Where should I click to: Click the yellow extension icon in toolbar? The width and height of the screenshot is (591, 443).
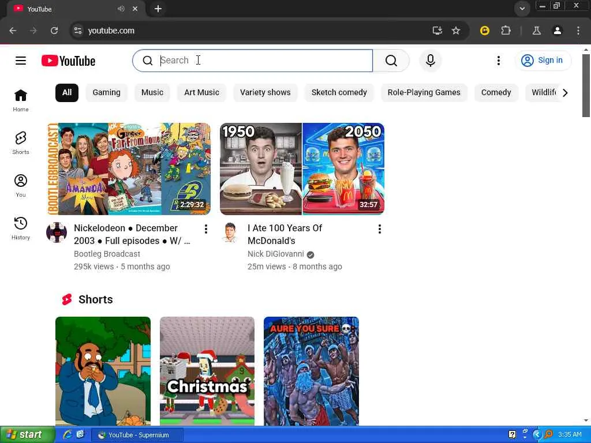point(485,31)
